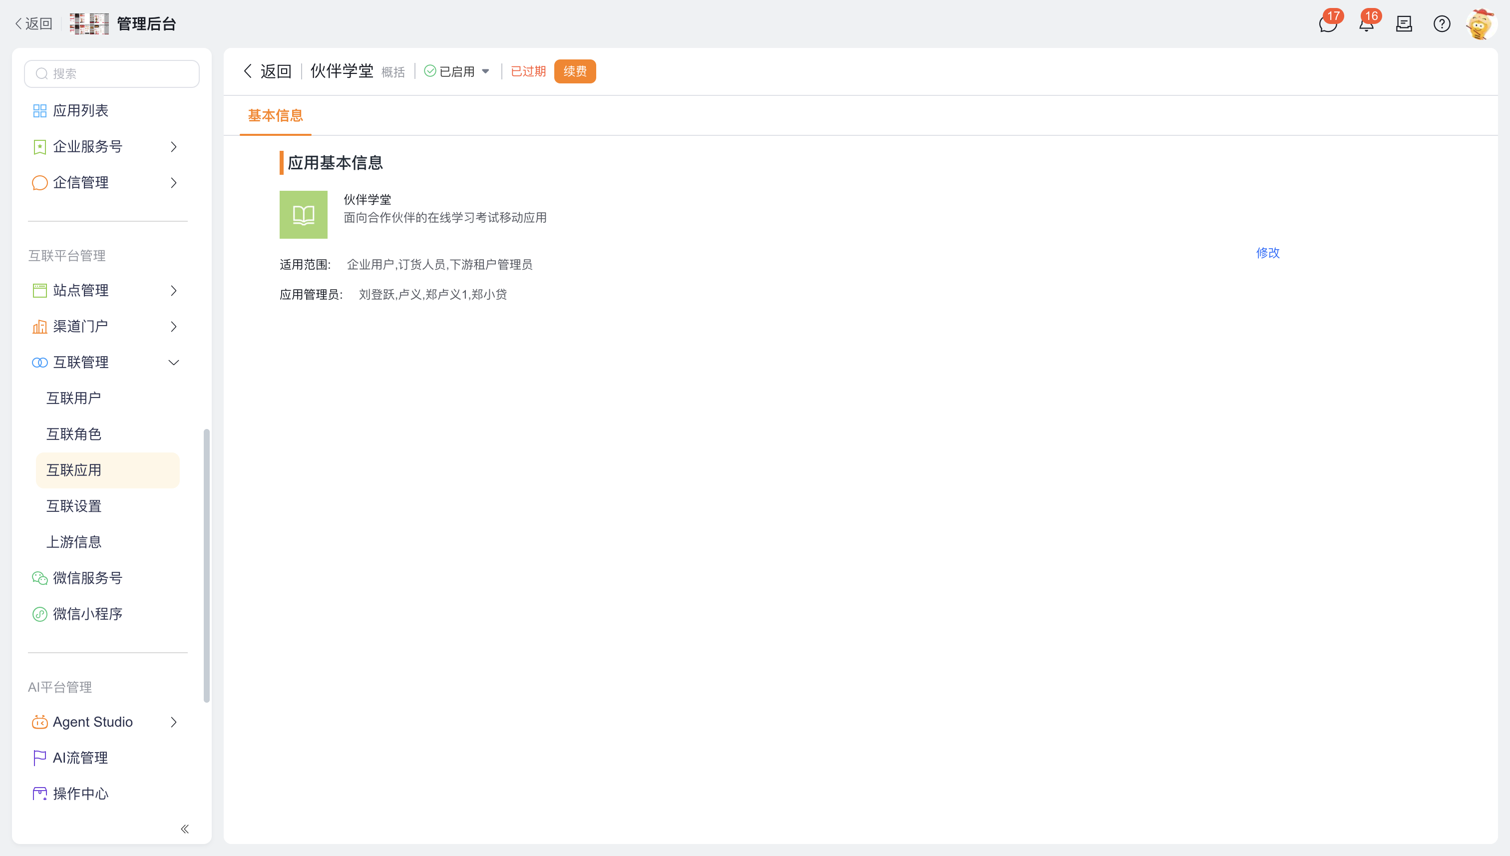Screen dimensions: 1510x856
Task: Click the orange 续费 renew button
Action: (x=575, y=72)
